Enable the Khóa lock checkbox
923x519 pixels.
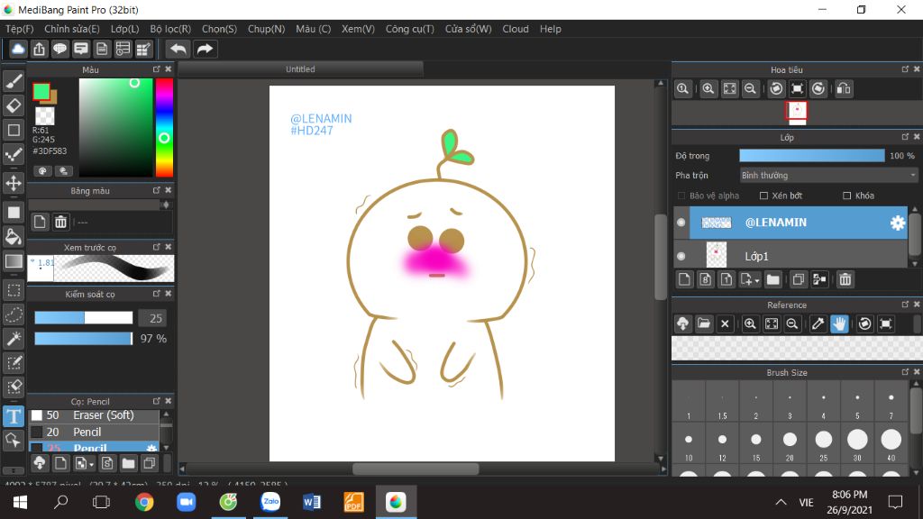(846, 196)
